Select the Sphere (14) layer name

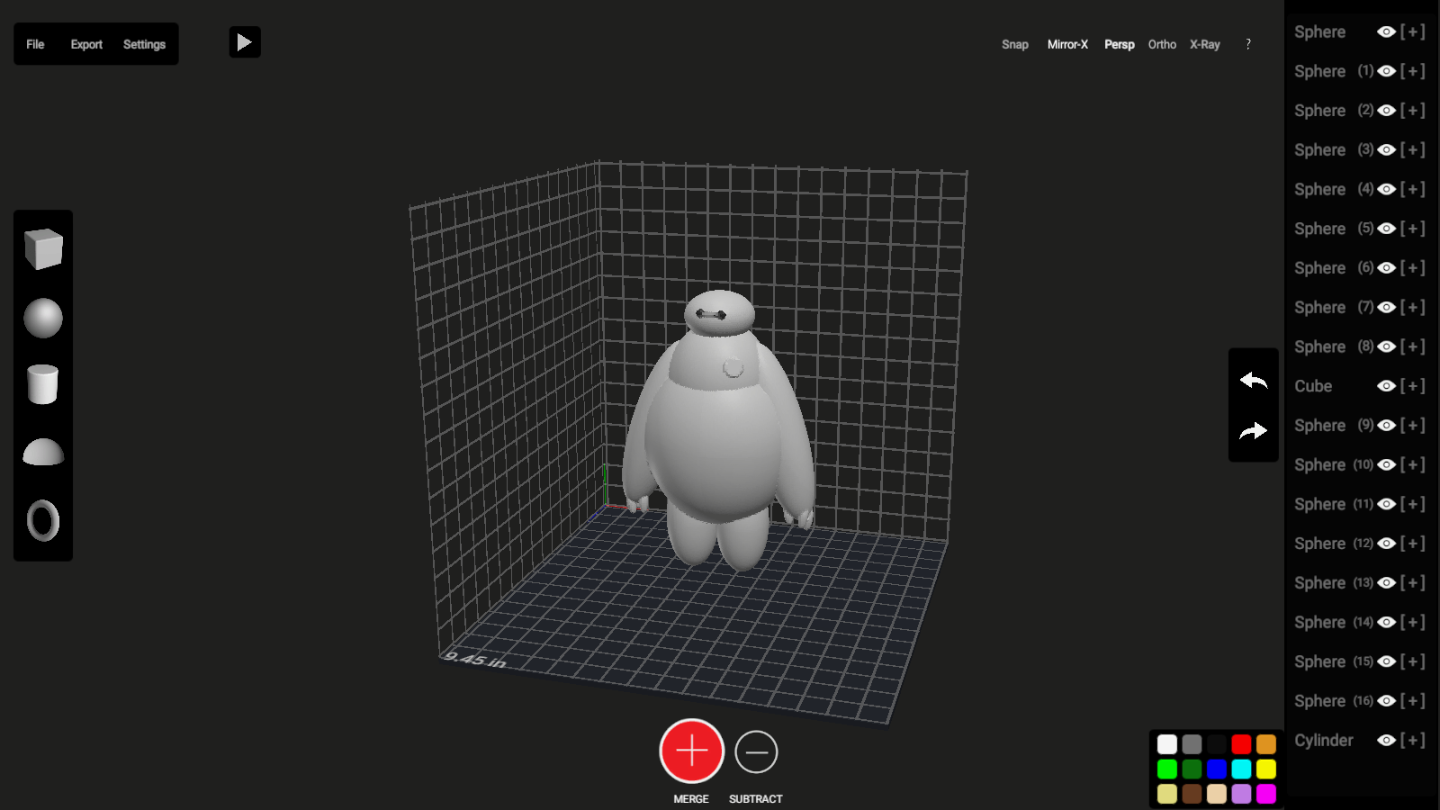coord(1334,622)
